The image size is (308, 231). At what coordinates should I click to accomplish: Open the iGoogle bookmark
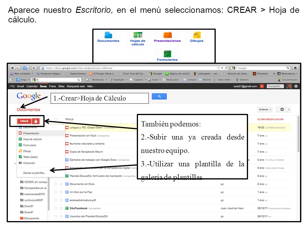(x=155, y=73)
